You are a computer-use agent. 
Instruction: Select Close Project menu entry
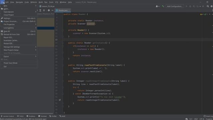(x=19, y=15)
